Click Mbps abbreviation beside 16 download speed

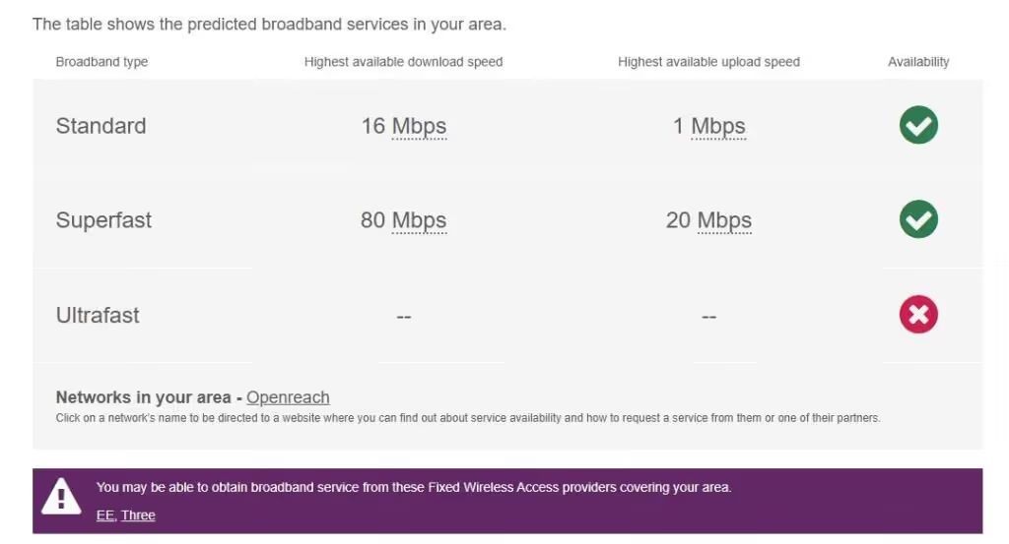point(419,126)
